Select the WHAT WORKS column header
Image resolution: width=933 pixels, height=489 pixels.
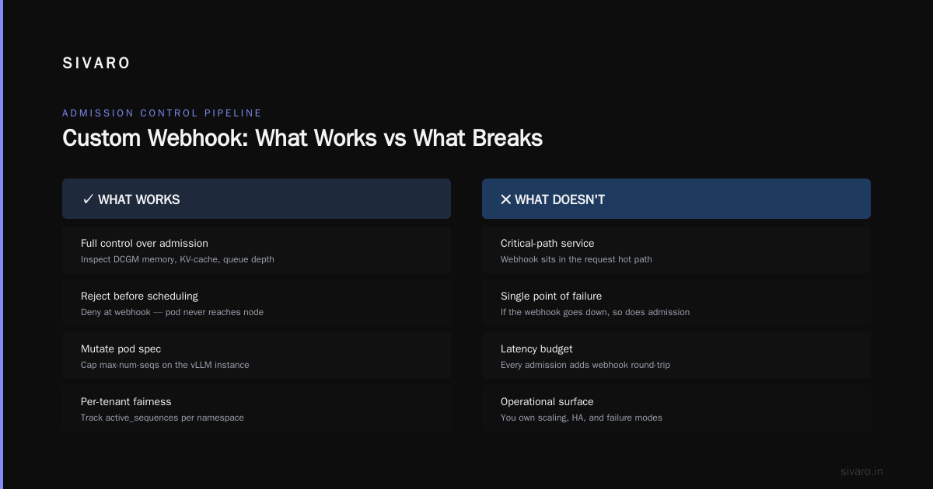(x=257, y=199)
